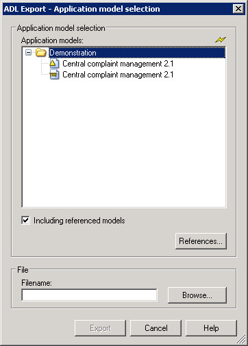Click the Including referenced models label

[x=79, y=221]
